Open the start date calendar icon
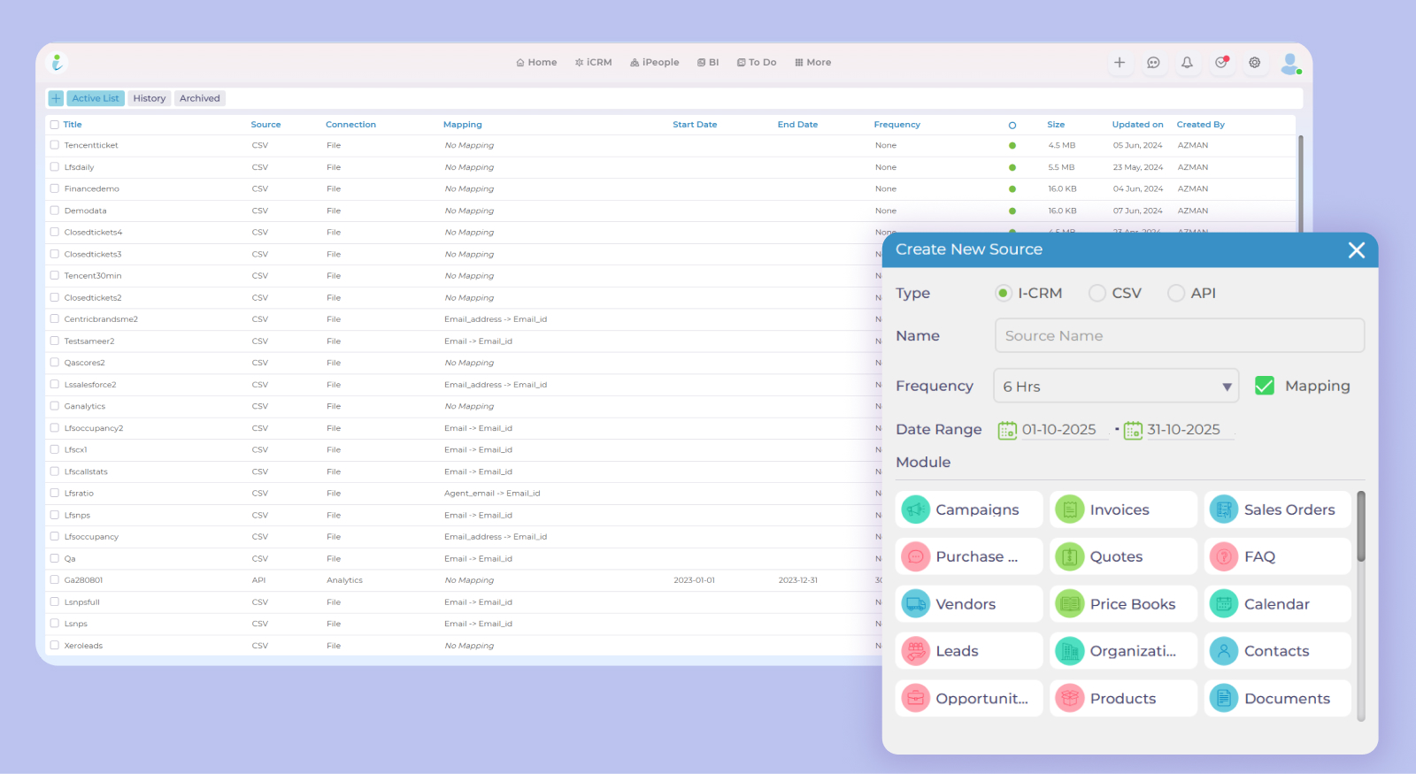 (x=1007, y=431)
